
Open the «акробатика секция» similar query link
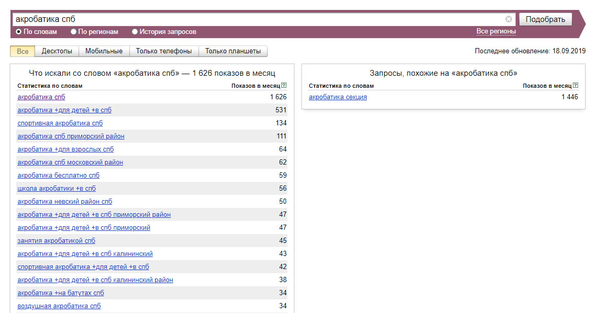coord(338,97)
